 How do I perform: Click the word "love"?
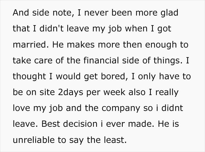pyautogui.click(x=22, y=108)
